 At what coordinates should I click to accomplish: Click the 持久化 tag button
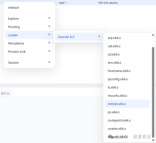tap(6, 93)
